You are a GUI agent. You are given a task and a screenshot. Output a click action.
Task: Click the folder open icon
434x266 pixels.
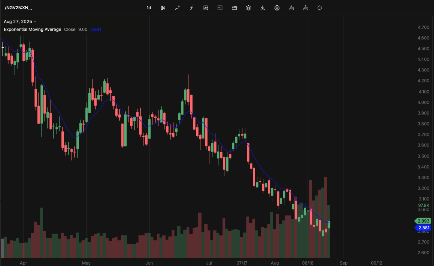click(x=234, y=8)
